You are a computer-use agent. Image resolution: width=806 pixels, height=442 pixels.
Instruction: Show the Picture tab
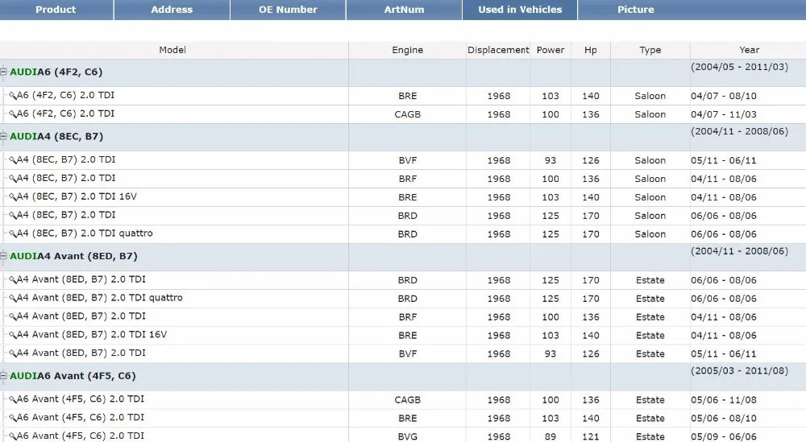(x=636, y=10)
